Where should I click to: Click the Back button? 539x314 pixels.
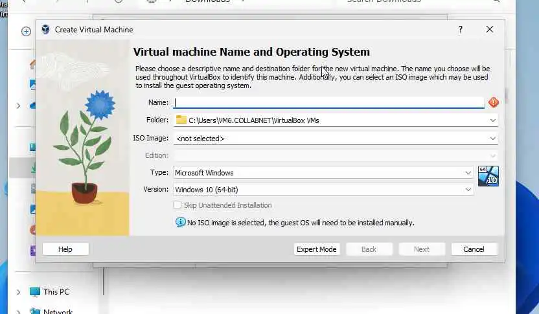369,249
